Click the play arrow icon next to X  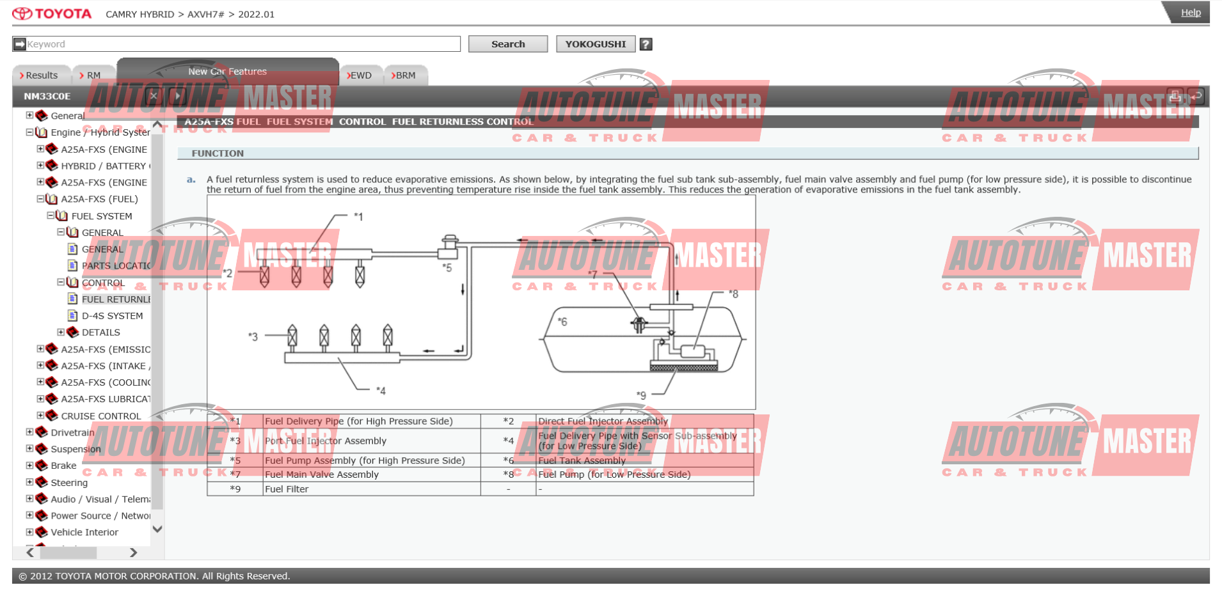tap(177, 97)
